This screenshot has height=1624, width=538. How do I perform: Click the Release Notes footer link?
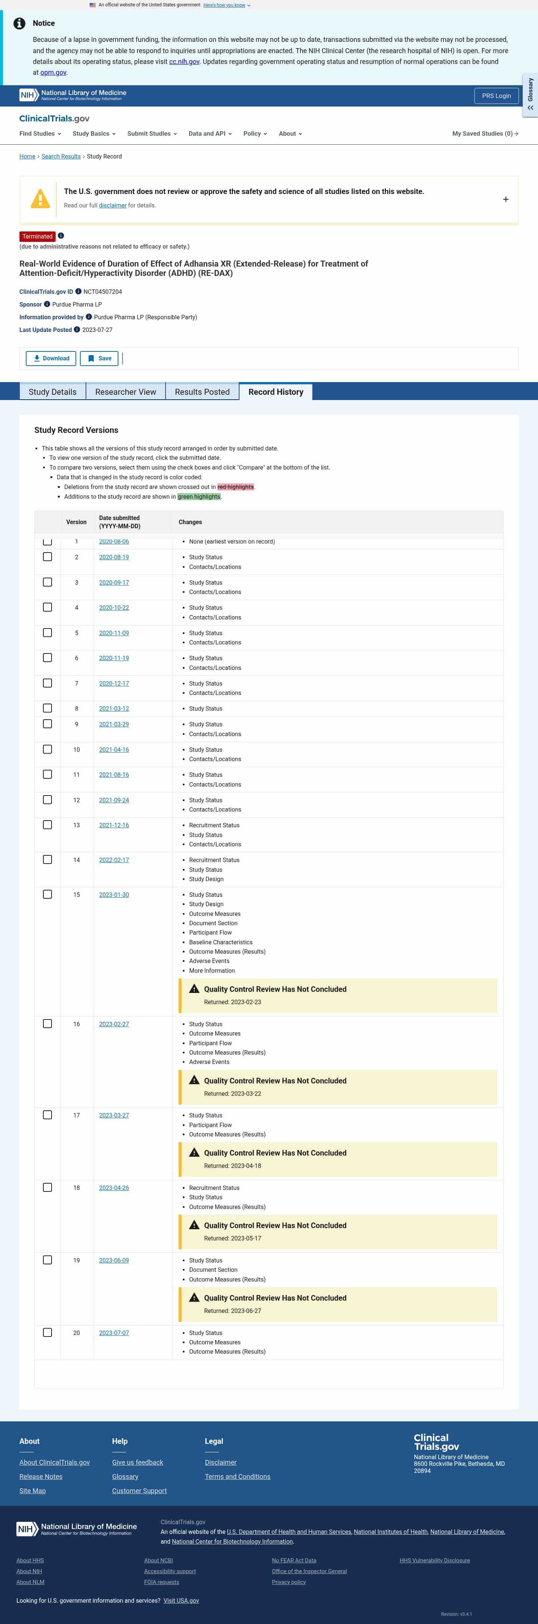click(41, 1476)
